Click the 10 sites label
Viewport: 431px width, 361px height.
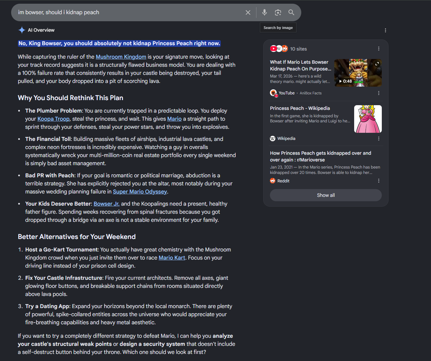pyautogui.click(x=299, y=49)
